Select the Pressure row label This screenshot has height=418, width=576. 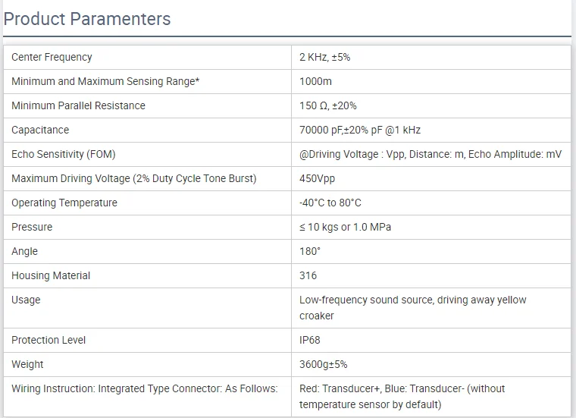pos(32,227)
